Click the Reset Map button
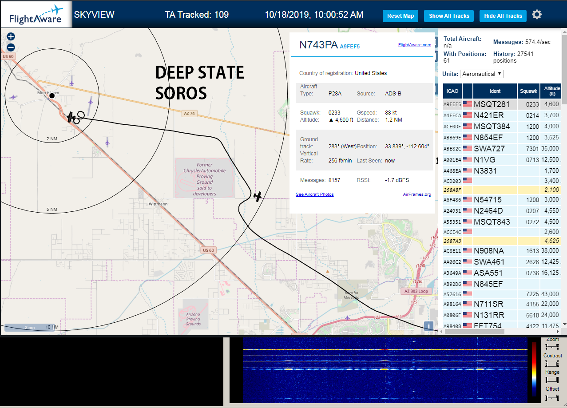 click(x=400, y=16)
